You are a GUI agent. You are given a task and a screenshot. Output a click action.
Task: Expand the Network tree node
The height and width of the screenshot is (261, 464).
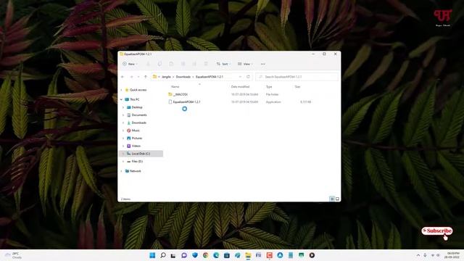pyautogui.click(x=121, y=171)
